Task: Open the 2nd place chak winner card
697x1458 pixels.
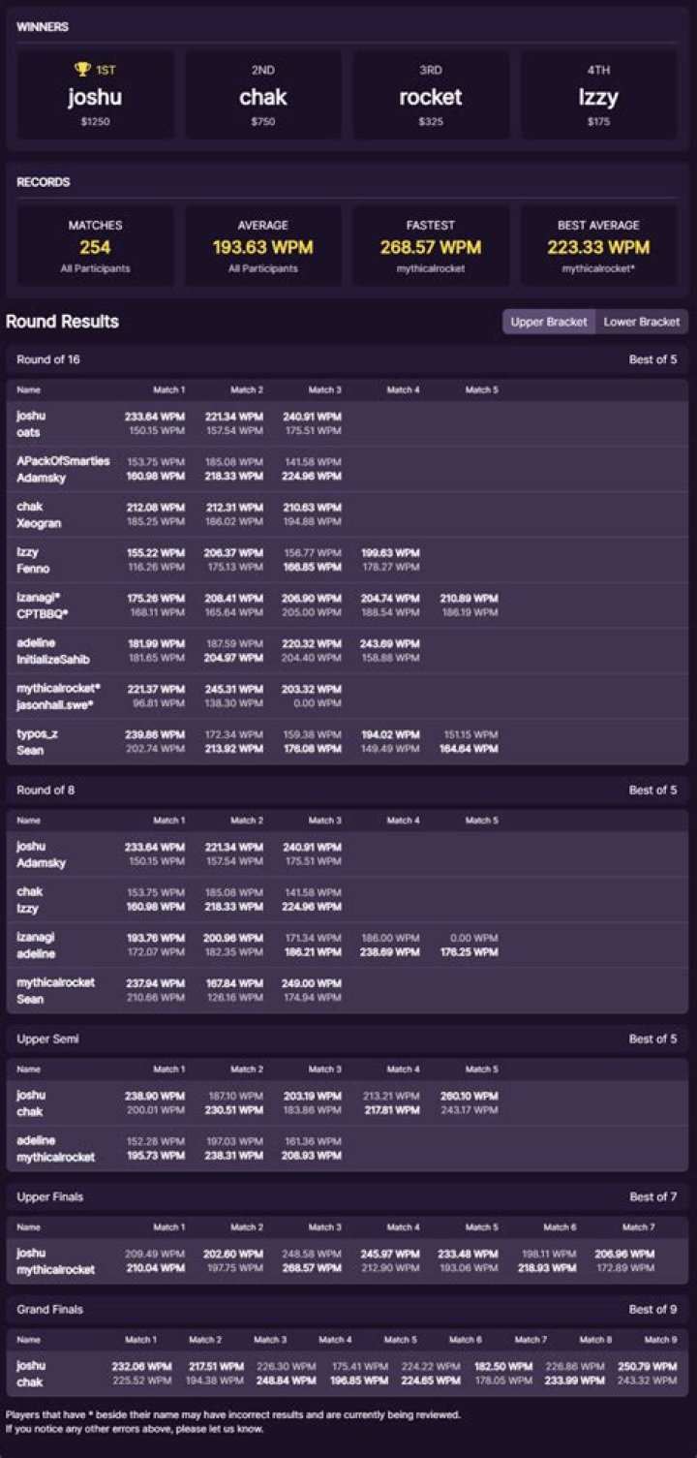Action: [x=263, y=95]
